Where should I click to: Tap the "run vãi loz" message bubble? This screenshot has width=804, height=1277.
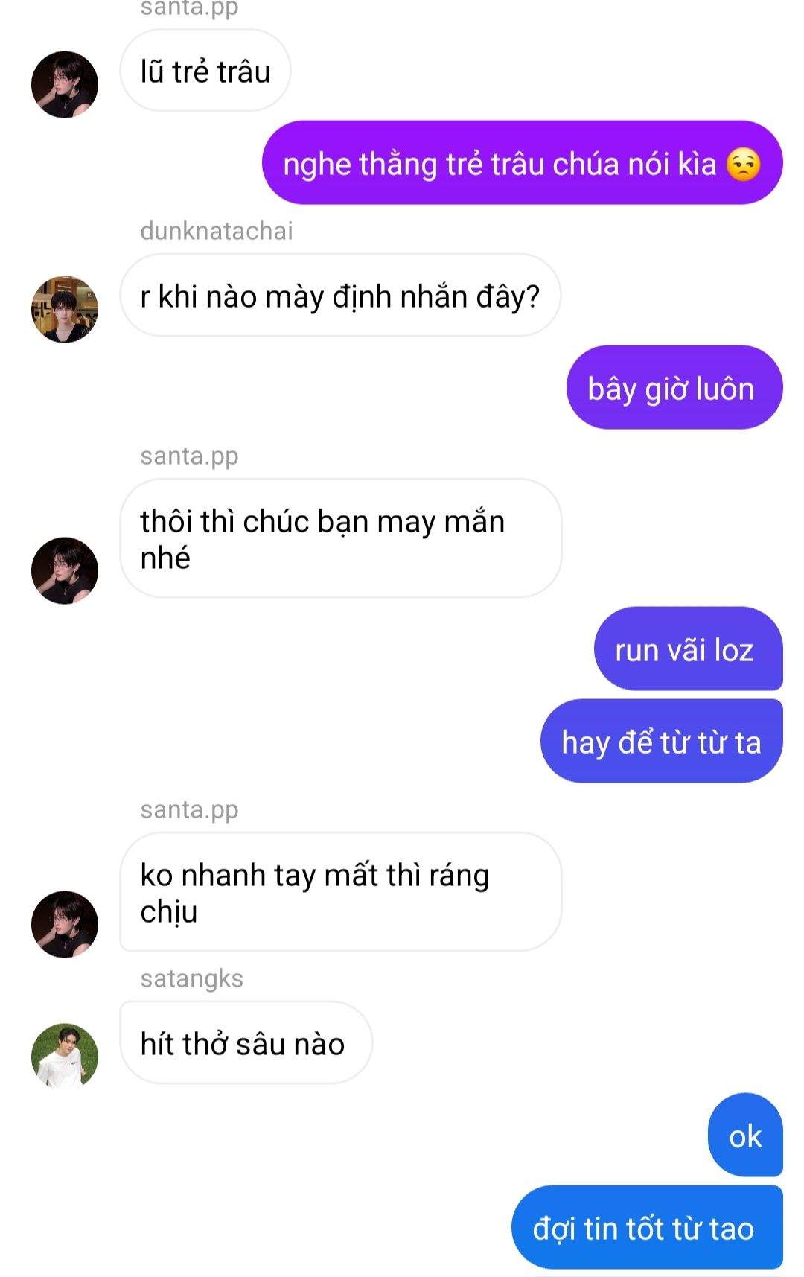click(688, 649)
